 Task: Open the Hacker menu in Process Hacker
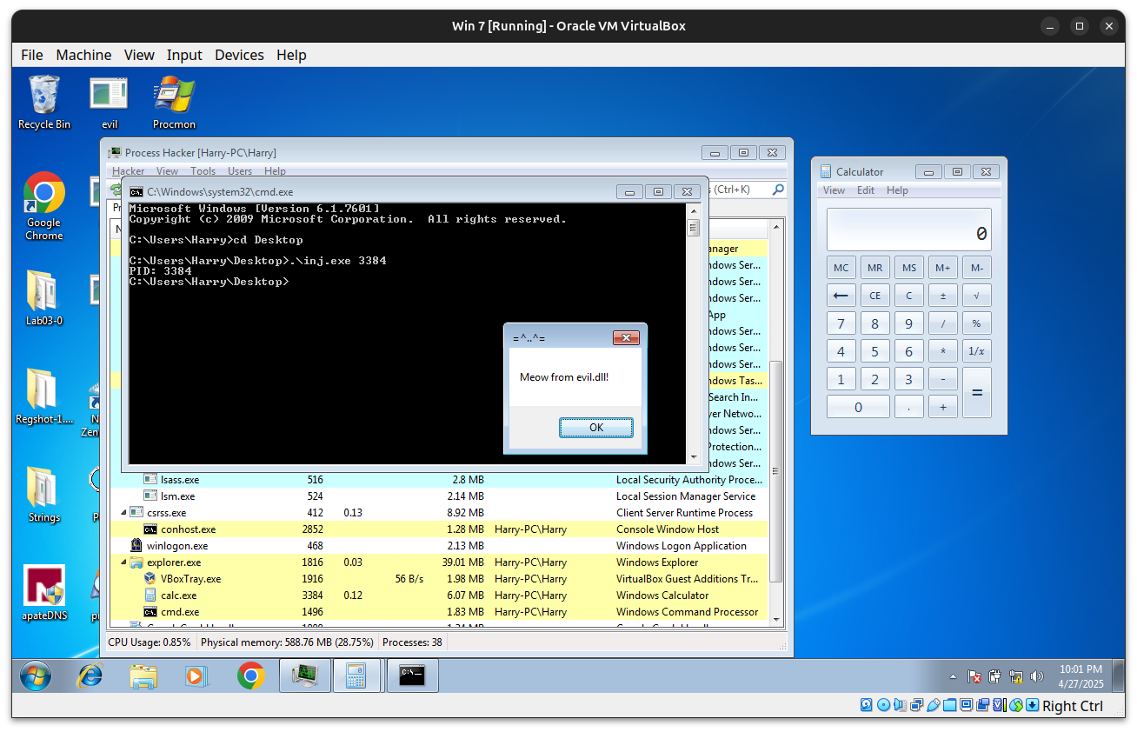129,171
